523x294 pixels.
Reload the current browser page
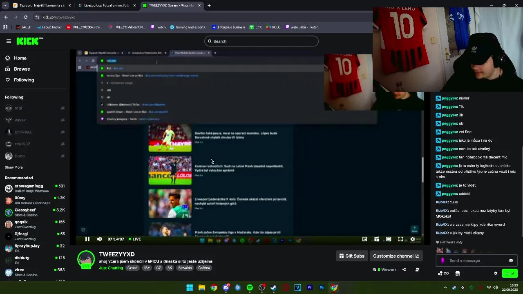[x=25, y=17]
